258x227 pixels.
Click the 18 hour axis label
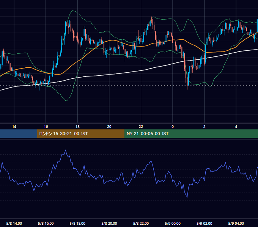[x=77, y=127]
